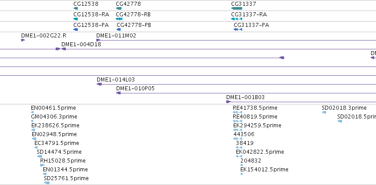
Task: Click the EC34791.5prime EST glyph
Action: point(36,148)
